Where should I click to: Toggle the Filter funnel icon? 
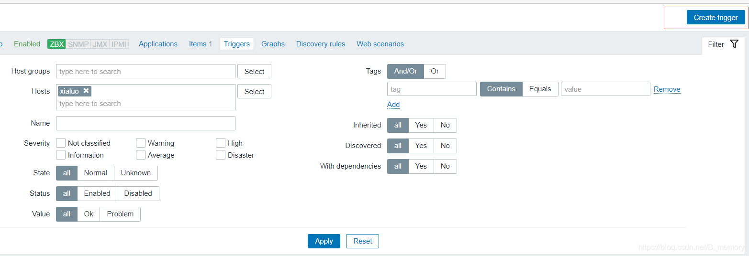coord(734,44)
